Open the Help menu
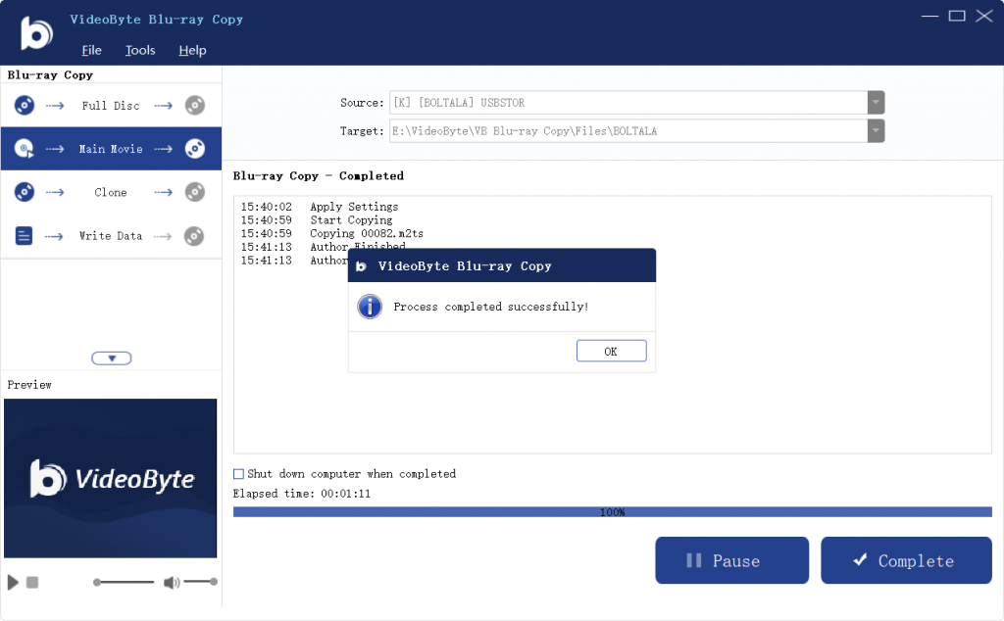This screenshot has width=1004, height=621. 192,51
